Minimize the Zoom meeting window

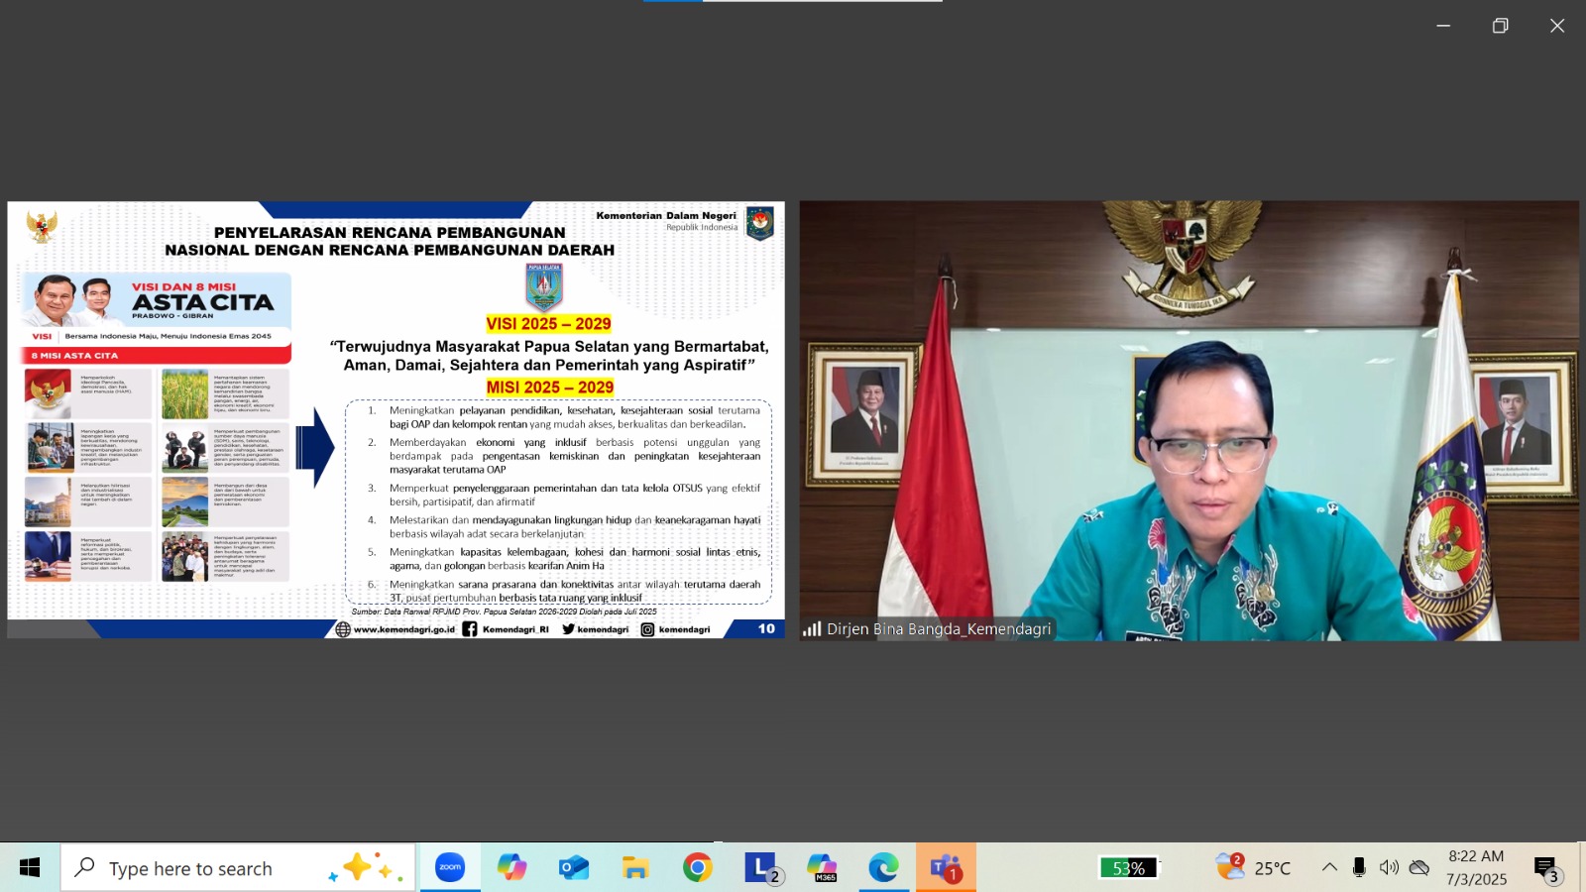(1443, 26)
